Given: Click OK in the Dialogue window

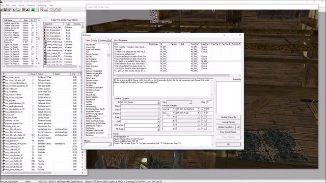Looking at the screenshot, I should click(x=228, y=144).
